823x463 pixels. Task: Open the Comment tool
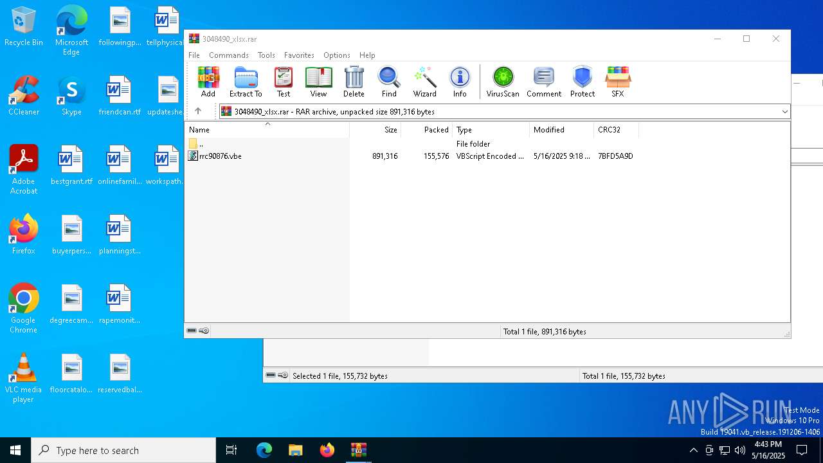544,82
